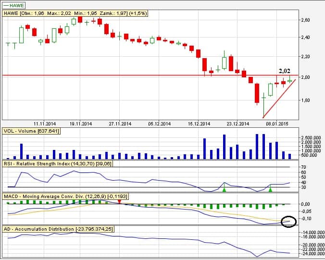325x260 pixels.
Task: Click the 15.12.2014 date axis label
Action: pos(200,124)
